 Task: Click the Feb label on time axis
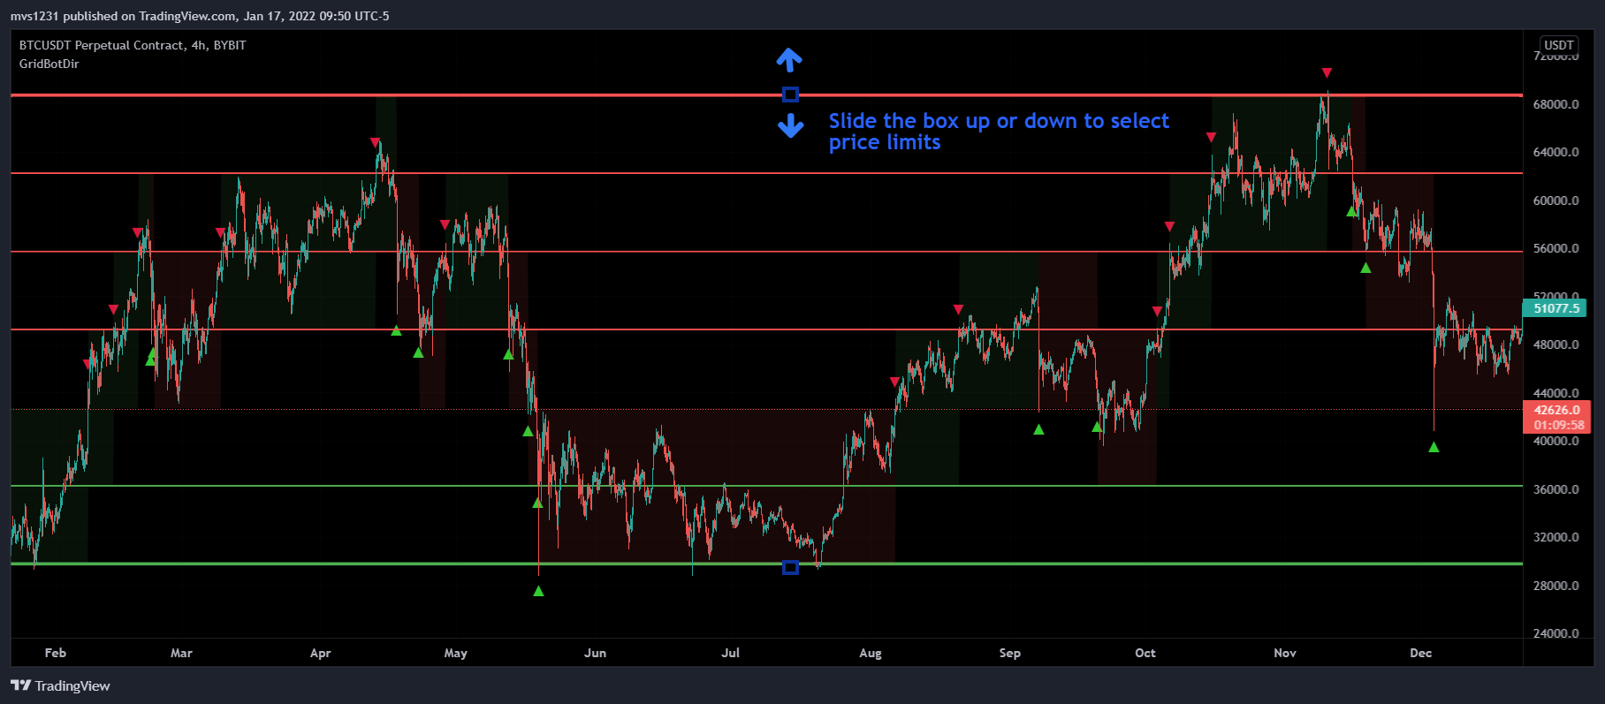click(x=56, y=653)
